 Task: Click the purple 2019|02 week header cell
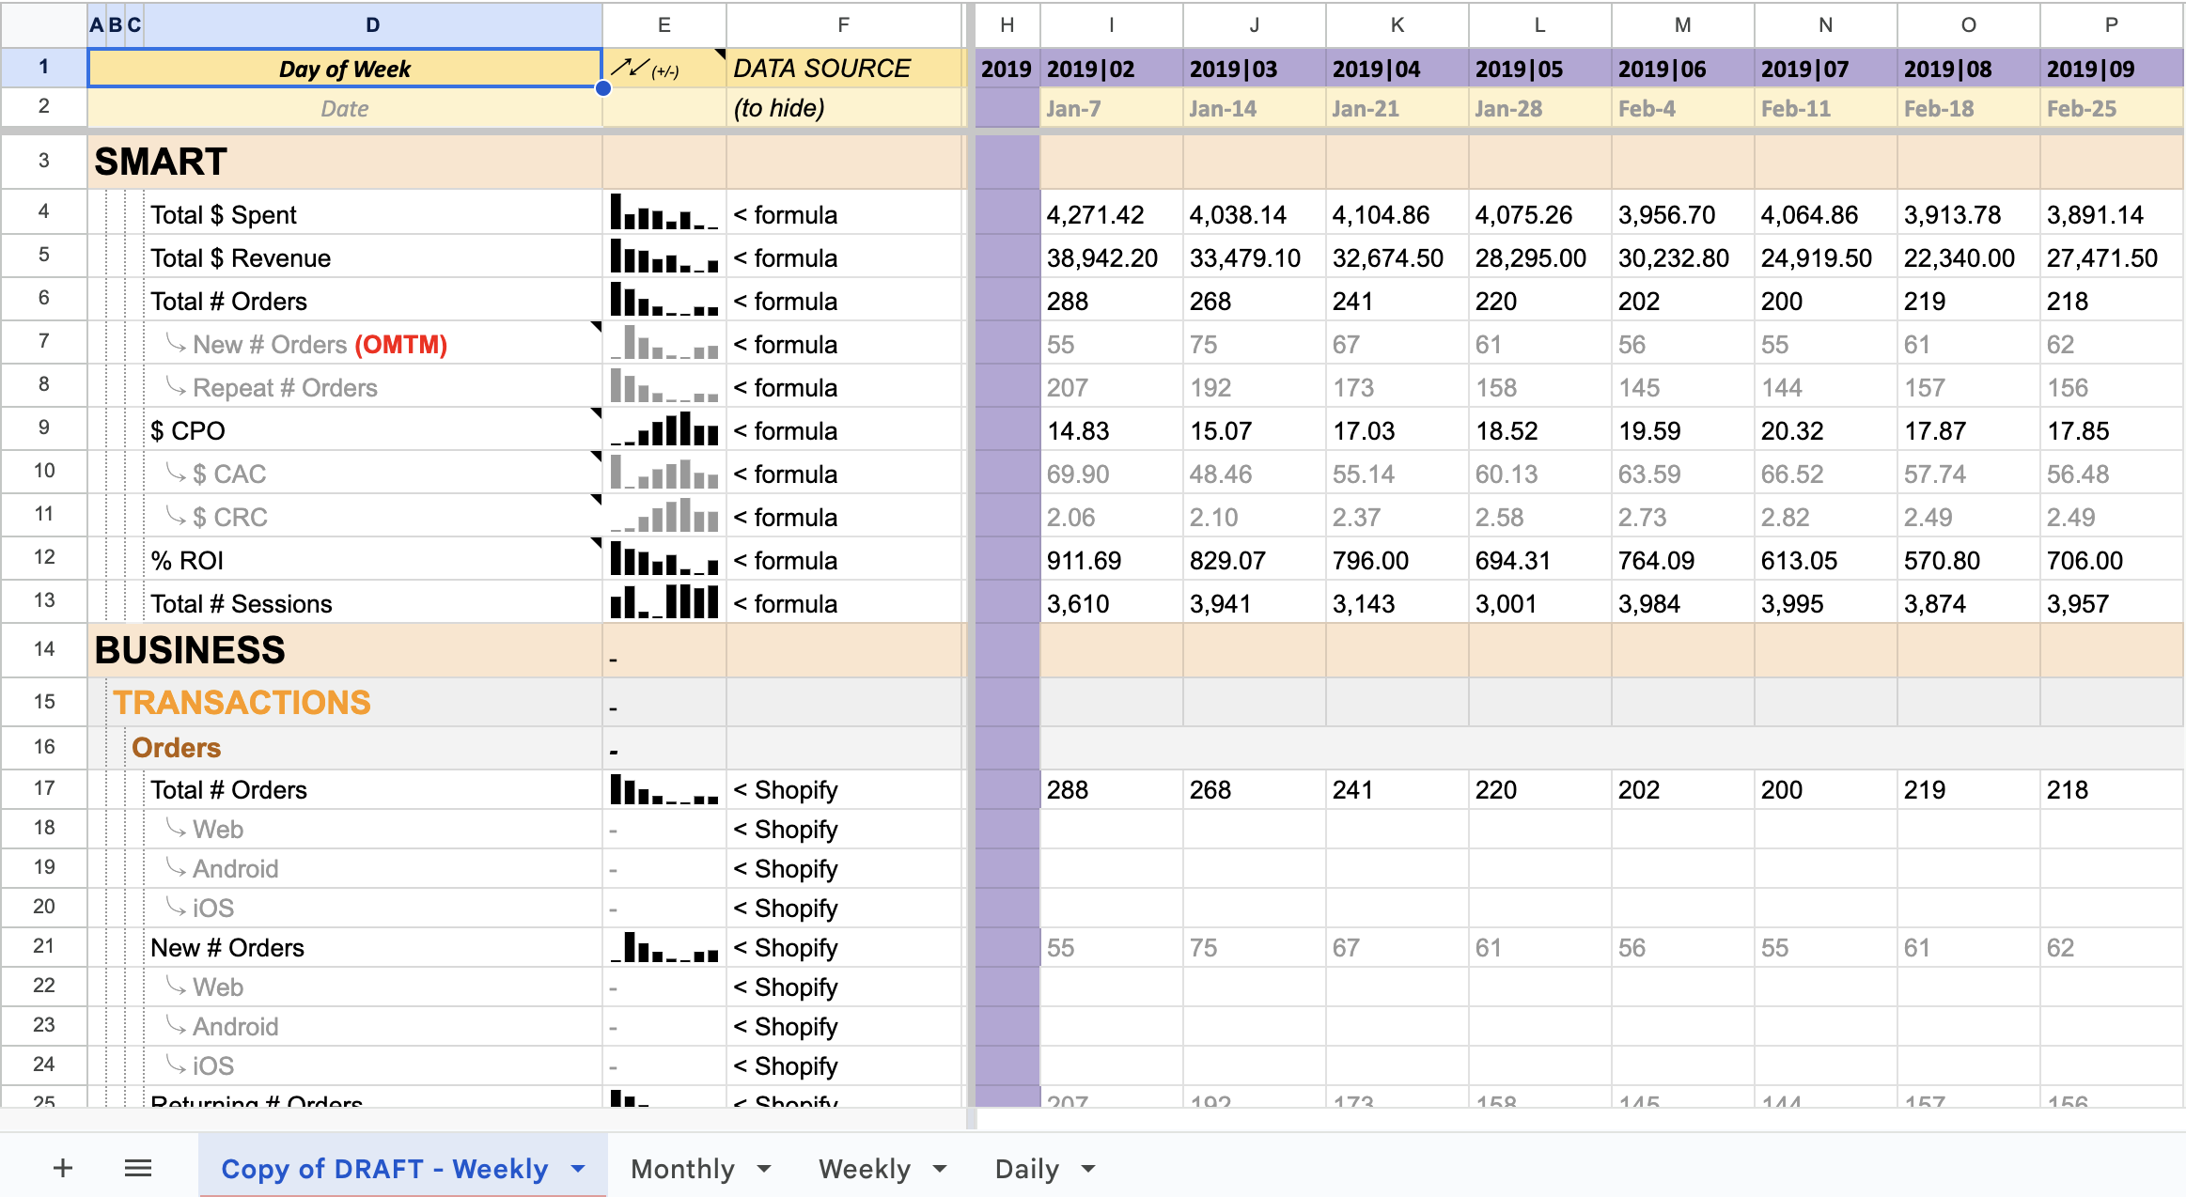[x=1111, y=69]
